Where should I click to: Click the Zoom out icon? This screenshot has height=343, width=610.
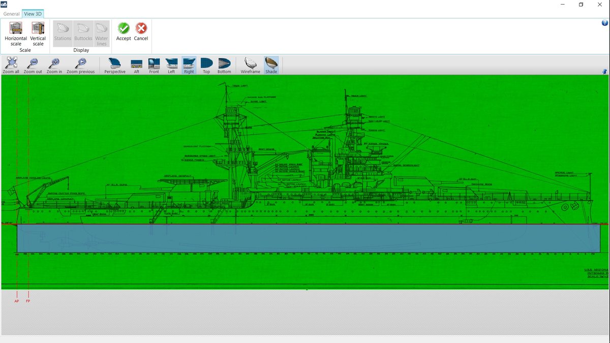click(x=33, y=65)
